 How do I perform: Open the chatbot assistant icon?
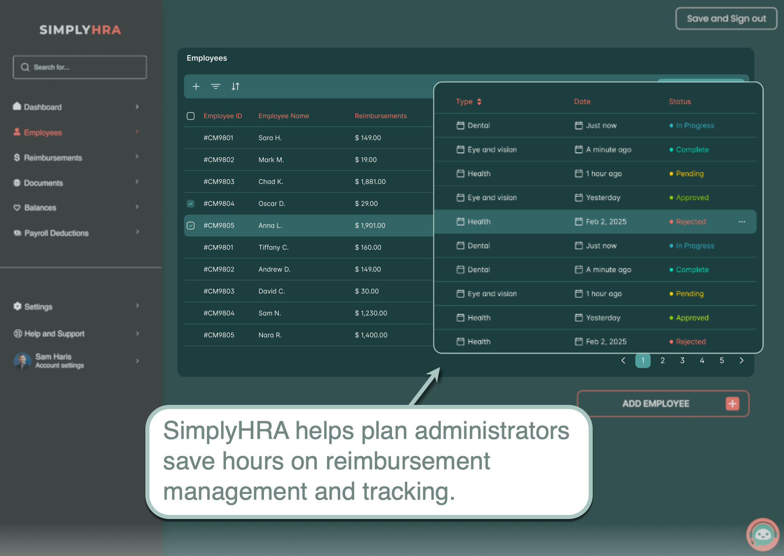tap(763, 534)
